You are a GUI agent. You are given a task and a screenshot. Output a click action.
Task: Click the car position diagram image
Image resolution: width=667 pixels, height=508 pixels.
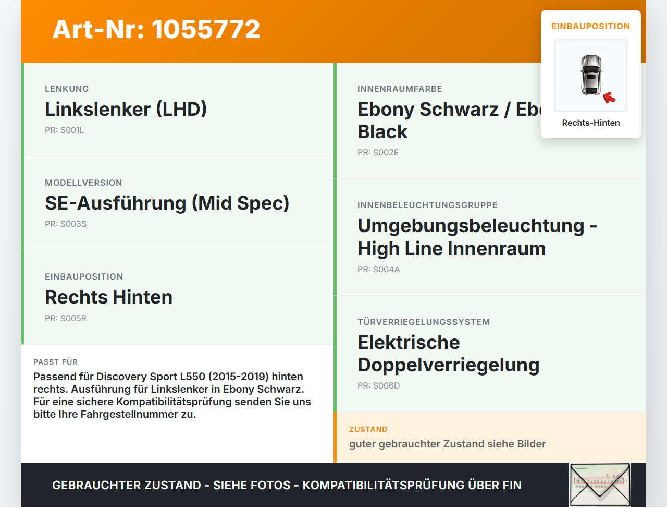click(591, 76)
